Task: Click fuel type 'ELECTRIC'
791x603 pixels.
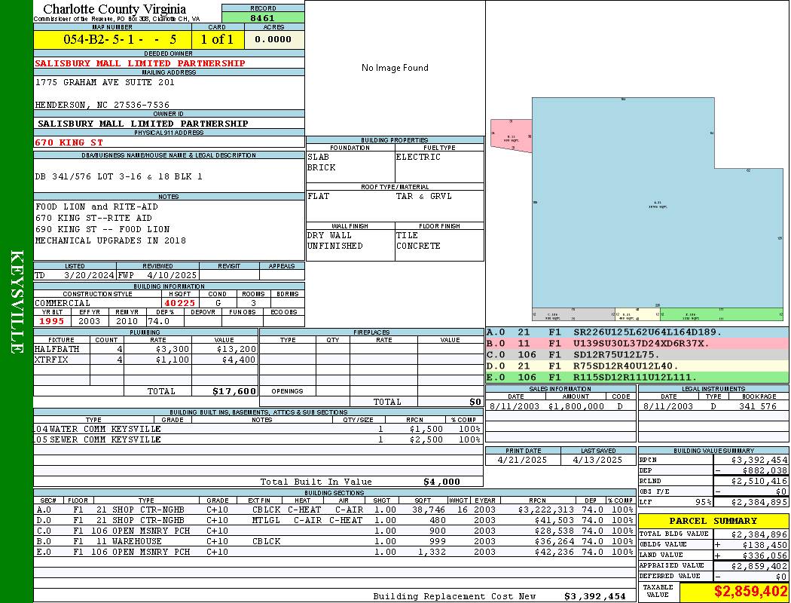Action: 418,157
